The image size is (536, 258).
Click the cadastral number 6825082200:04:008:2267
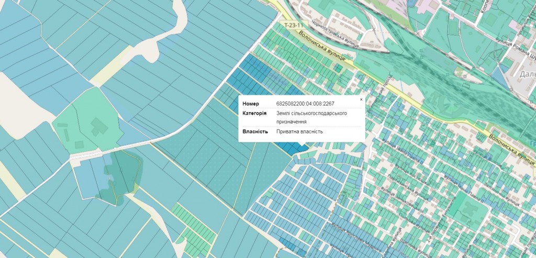[305, 104]
